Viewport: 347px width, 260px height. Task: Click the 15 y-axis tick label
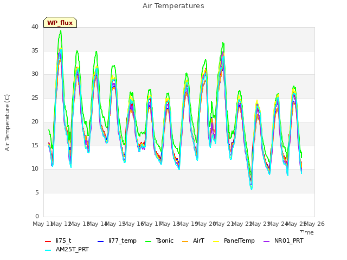pyautogui.click(x=35, y=145)
